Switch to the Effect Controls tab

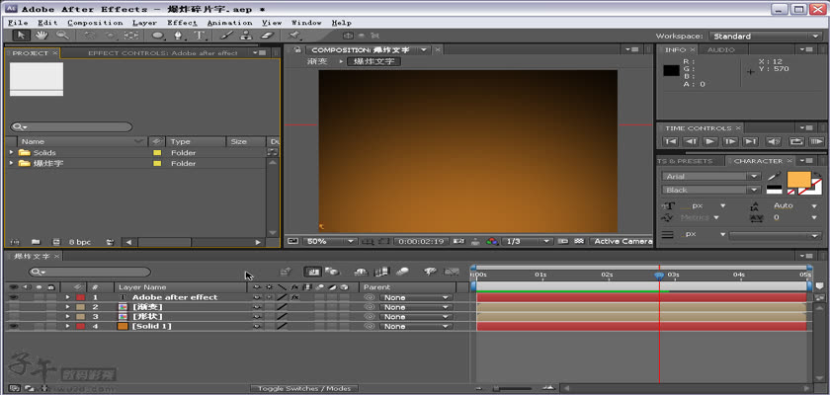(162, 53)
